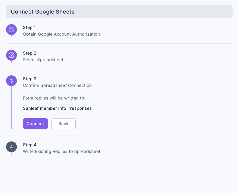This screenshot has height=193, width=238.
Task: Select 'Sunleaf member info | responses' spreadsheet name
Action: pyautogui.click(x=57, y=108)
